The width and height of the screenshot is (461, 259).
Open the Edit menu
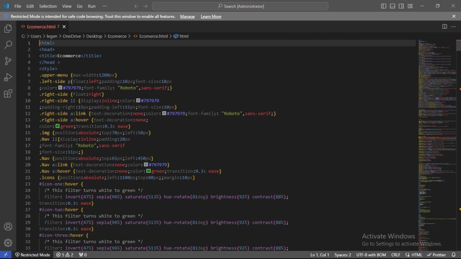(30, 6)
